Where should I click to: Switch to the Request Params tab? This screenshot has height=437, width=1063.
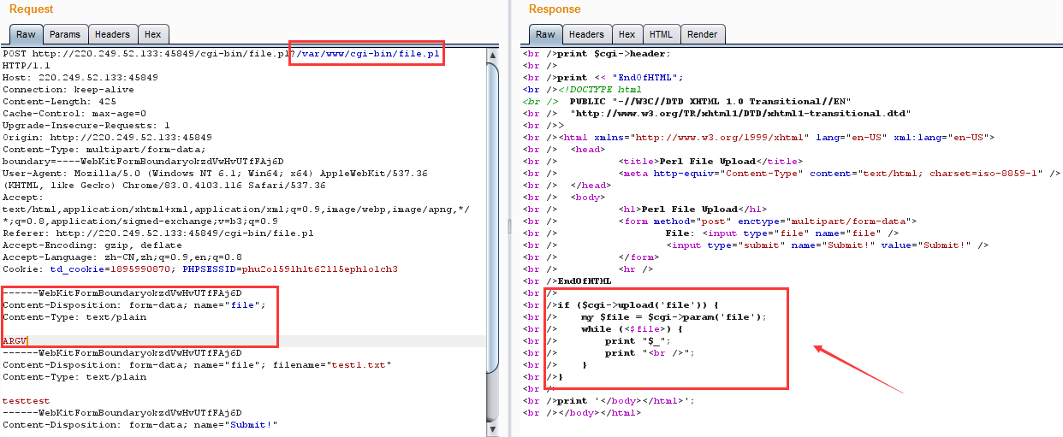[x=65, y=34]
